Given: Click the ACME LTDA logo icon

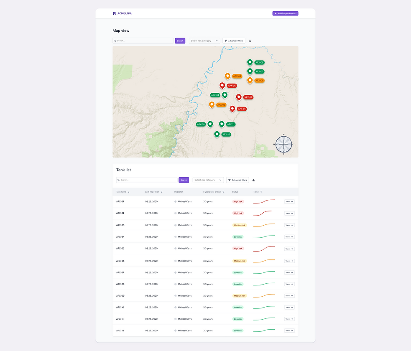Looking at the screenshot, I should (x=114, y=13).
